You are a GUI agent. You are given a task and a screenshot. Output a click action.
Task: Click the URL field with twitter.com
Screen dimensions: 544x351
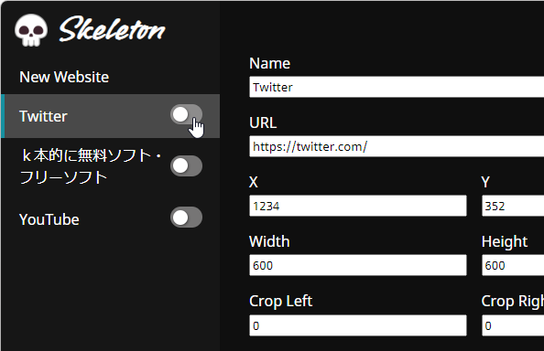click(x=397, y=146)
